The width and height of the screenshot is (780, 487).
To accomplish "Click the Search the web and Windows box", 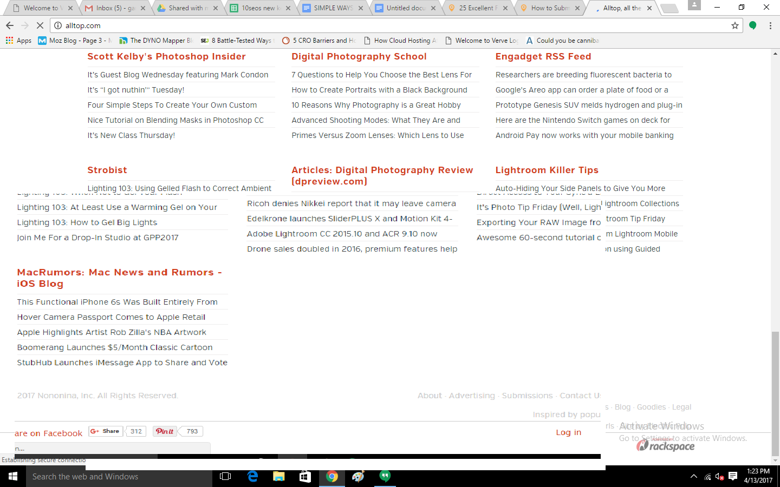I will click(119, 477).
